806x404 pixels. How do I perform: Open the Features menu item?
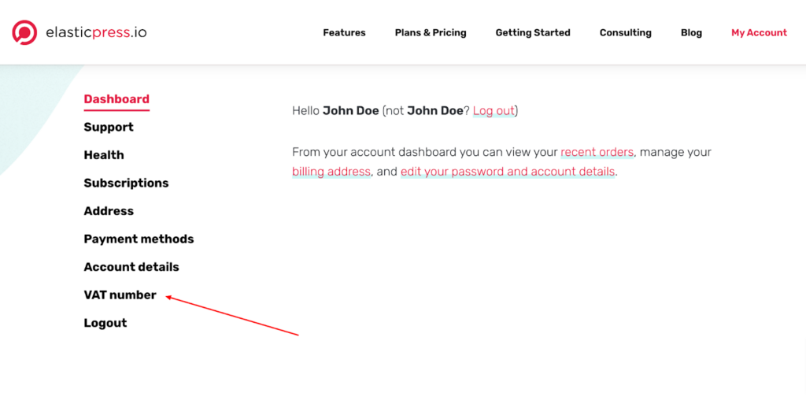click(344, 32)
